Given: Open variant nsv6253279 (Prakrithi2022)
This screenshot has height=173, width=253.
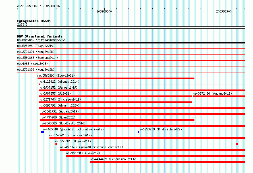Looking at the screenshot, I should (x=160, y=129).
